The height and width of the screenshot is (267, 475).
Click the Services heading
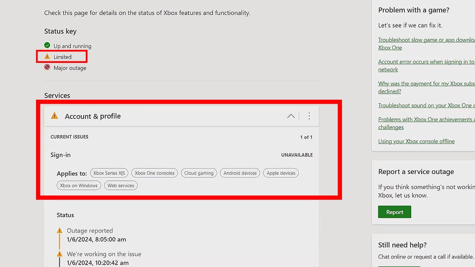pos(57,95)
